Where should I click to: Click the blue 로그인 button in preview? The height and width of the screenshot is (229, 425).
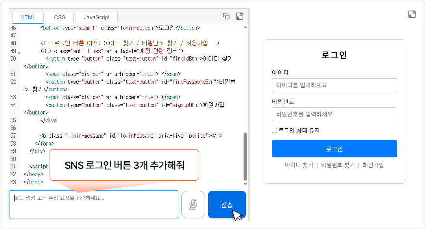334,149
